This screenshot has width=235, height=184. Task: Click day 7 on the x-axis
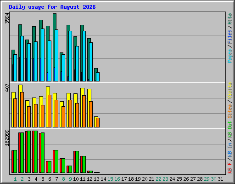pos(56,179)
